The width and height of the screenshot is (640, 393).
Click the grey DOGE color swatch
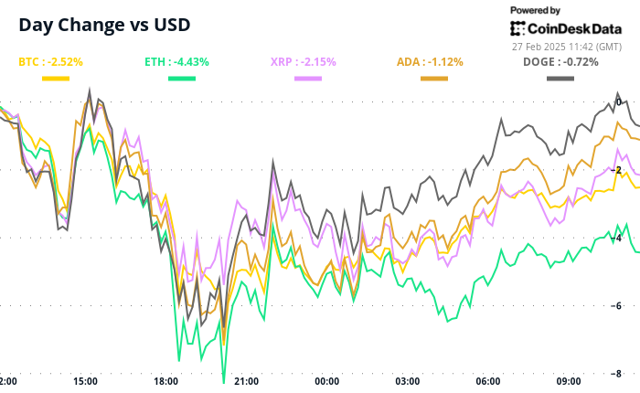[x=560, y=80]
